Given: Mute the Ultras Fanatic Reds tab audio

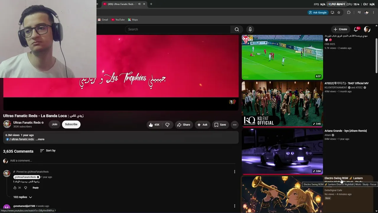Looking at the screenshot, I should click(139, 4).
